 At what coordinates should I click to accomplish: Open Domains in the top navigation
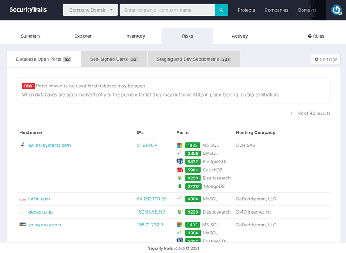(x=307, y=10)
